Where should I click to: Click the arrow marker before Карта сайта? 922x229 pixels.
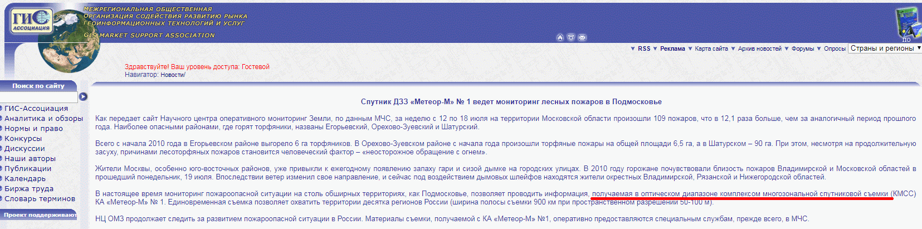coord(690,48)
